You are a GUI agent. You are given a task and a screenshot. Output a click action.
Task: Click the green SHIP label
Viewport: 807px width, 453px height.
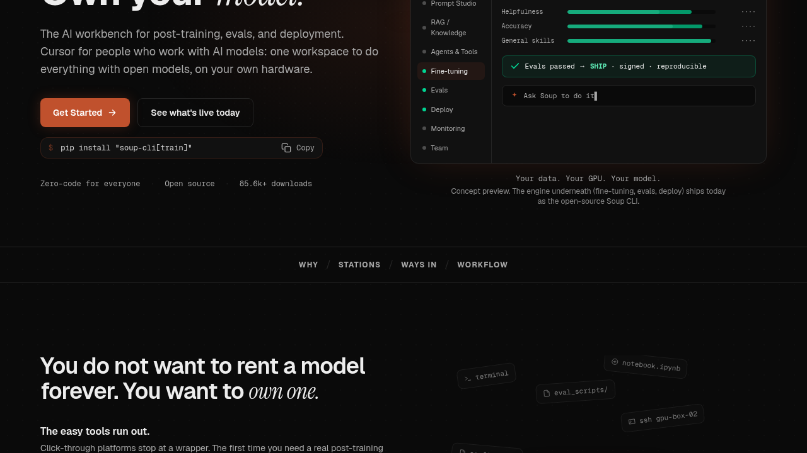(x=598, y=66)
